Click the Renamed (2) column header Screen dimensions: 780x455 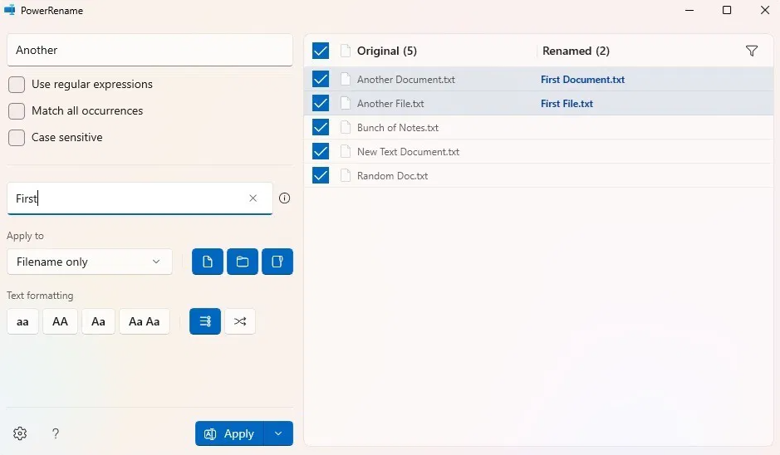pyautogui.click(x=576, y=51)
